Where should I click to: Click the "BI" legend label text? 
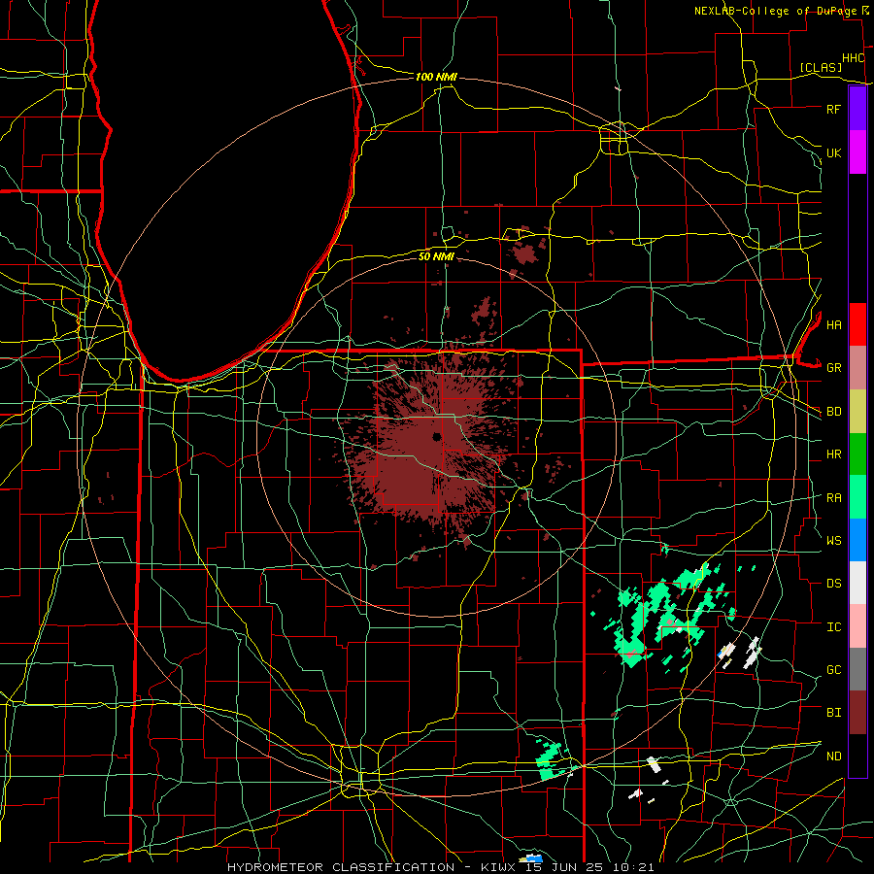click(x=833, y=713)
